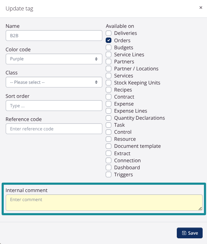Screen dimensions: 207x244
Task: Expand the Class dropdown
Action: (54, 82)
